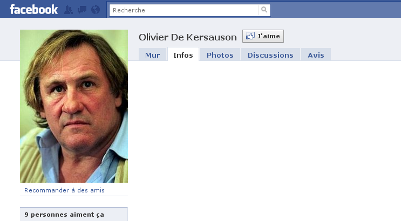Click the magnifying glass search button
Viewport: 401px width, 221px height.
tap(264, 10)
